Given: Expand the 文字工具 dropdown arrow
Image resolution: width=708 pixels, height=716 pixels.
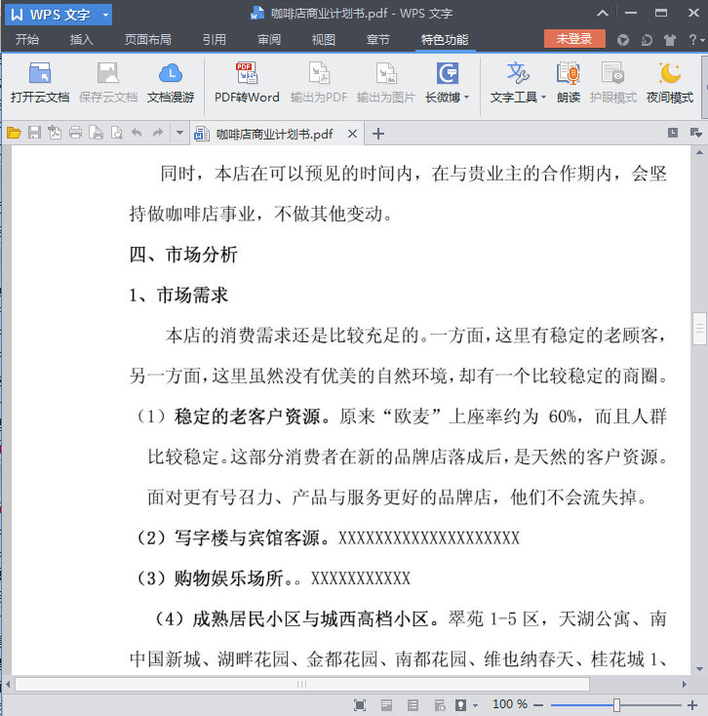Looking at the screenshot, I should 543,98.
